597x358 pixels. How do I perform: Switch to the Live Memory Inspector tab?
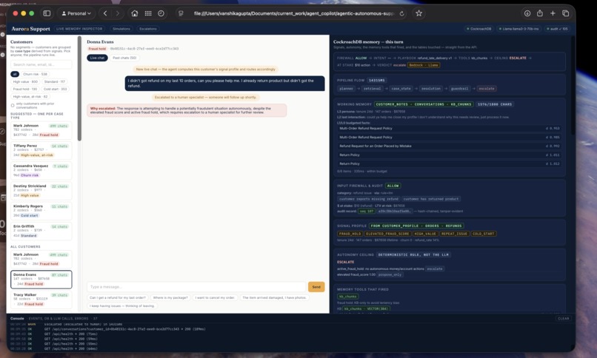pos(79,29)
